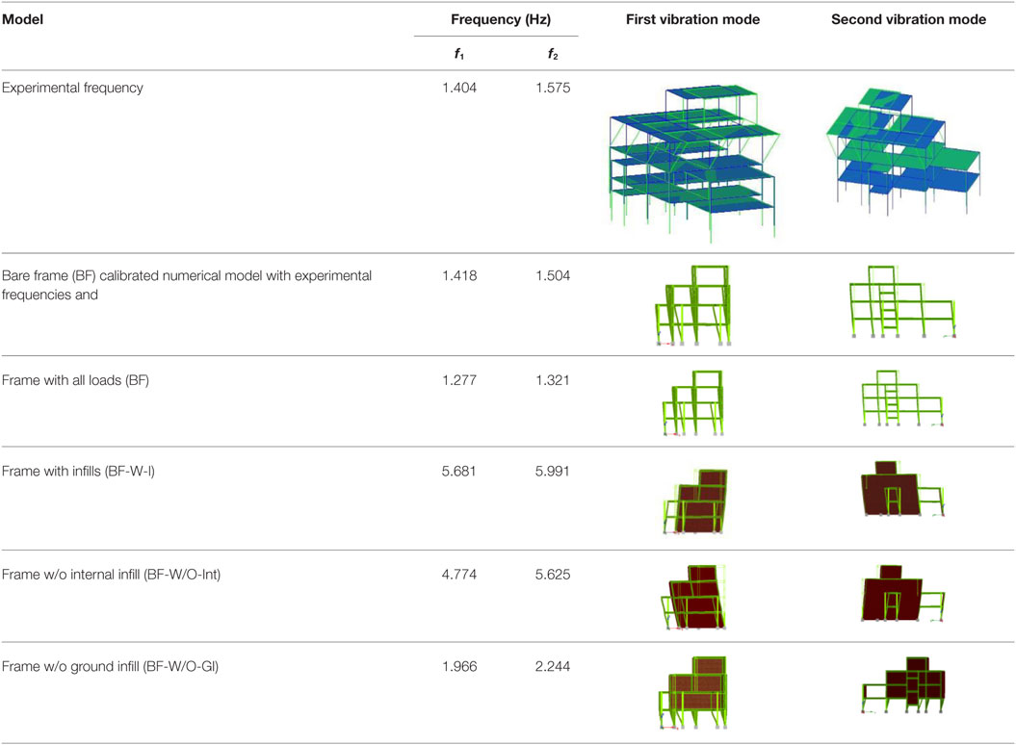Select the value 5.625
Image resolution: width=1016 pixels, height=745 pixels.
(x=553, y=575)
